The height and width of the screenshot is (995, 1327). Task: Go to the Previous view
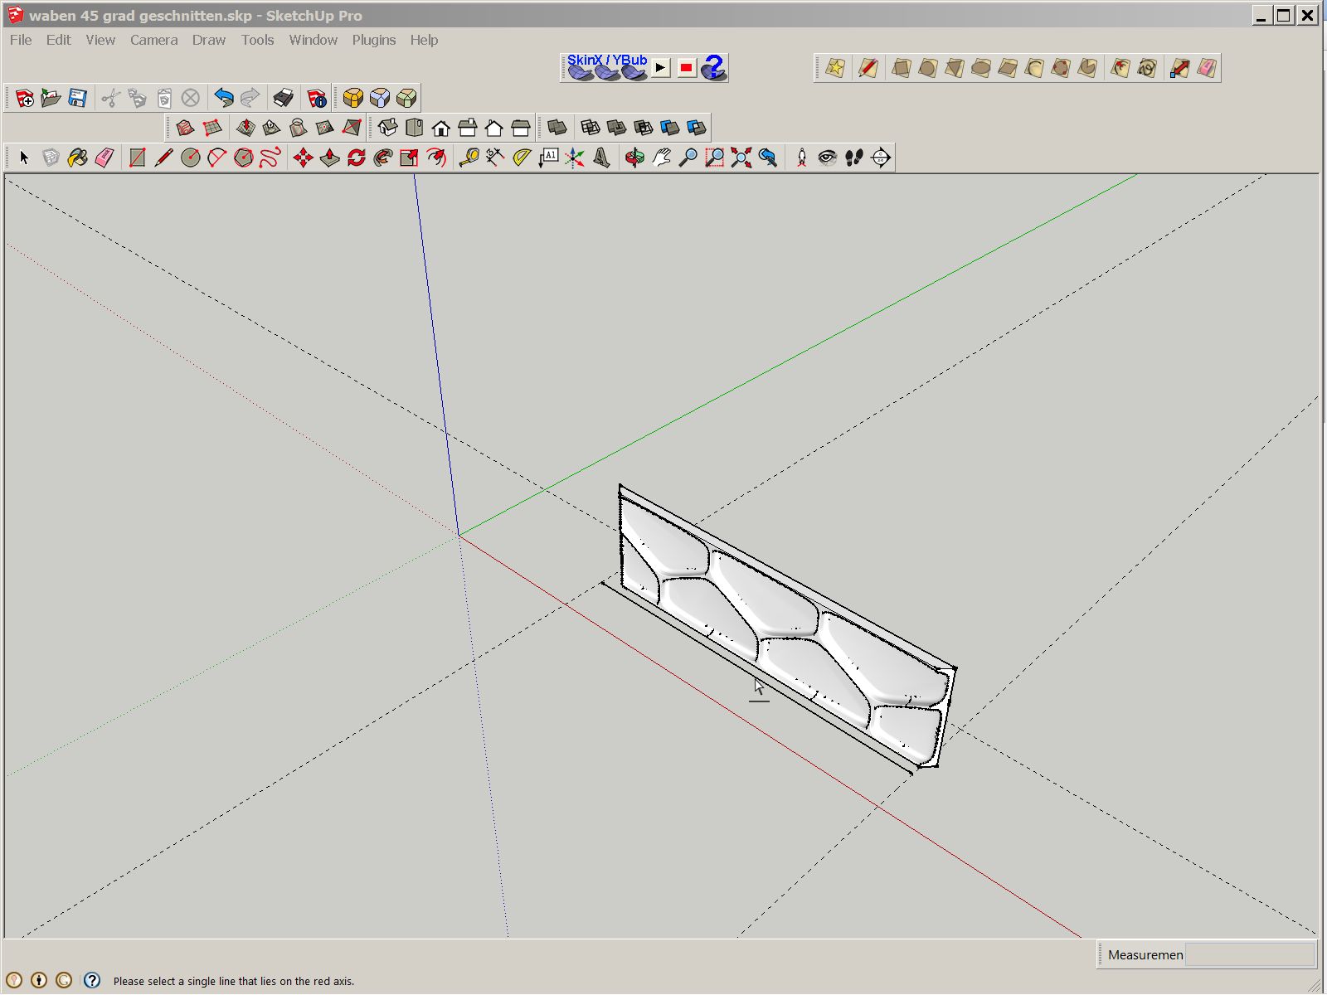(x=767, y=158)
